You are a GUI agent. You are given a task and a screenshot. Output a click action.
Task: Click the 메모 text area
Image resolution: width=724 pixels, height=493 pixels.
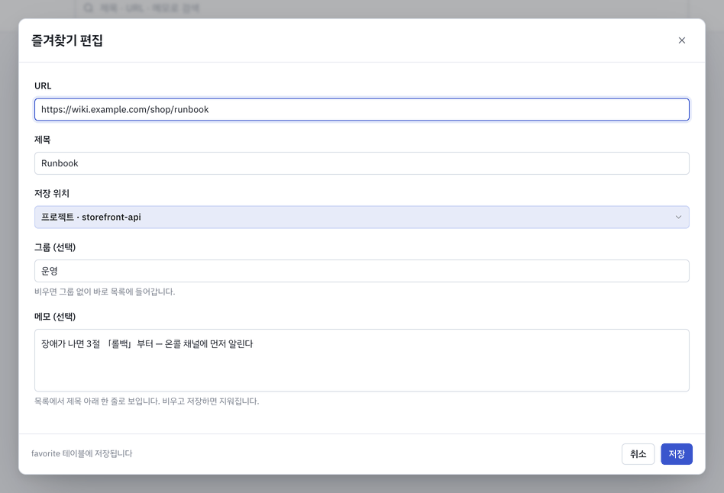pyautogui.click(x=361, y=360)
